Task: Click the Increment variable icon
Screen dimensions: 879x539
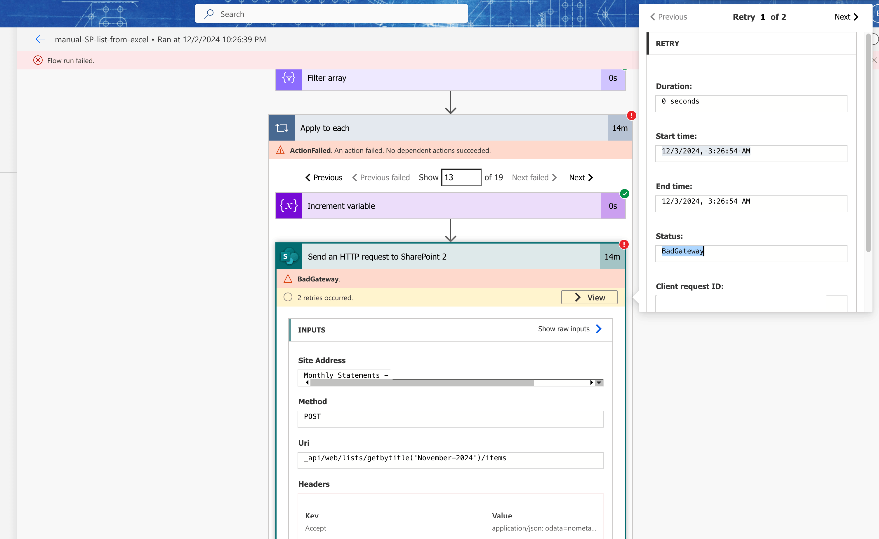Action: 288,206
